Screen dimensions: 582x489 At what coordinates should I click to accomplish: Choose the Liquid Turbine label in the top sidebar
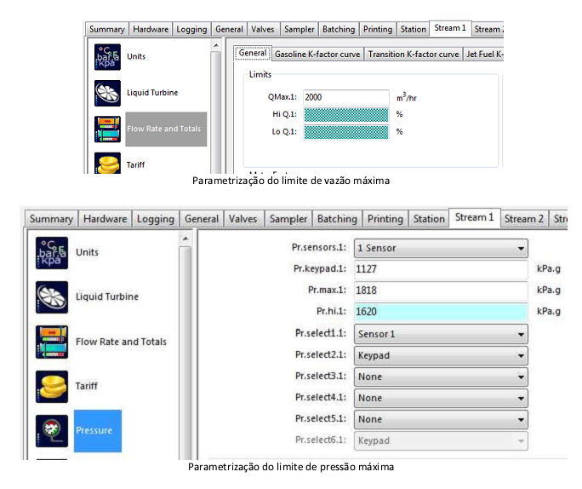[x=152, y=93]
